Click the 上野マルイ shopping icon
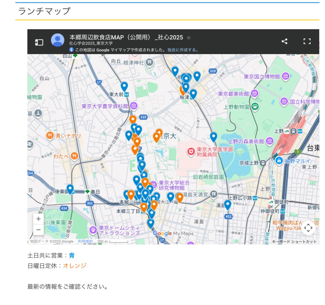The image size is (325, 305). 279,160
